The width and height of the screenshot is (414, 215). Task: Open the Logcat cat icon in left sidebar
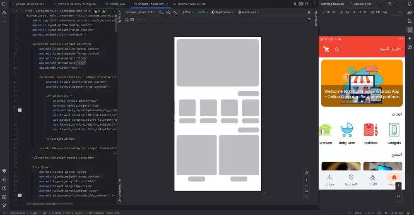point(4,180)
